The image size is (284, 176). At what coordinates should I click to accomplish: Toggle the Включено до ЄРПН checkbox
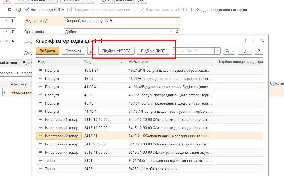coord(27,10)
